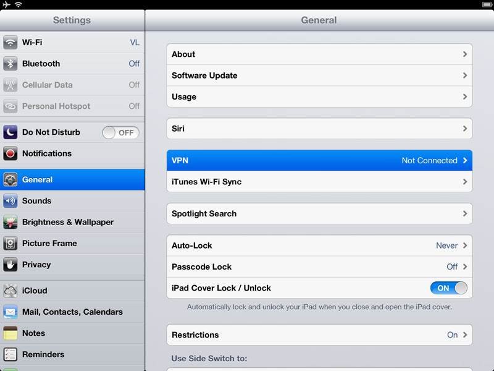Open Mail, Contacts, Calendars settings
The width and height of the screenshot is (494, 371).
72,312
